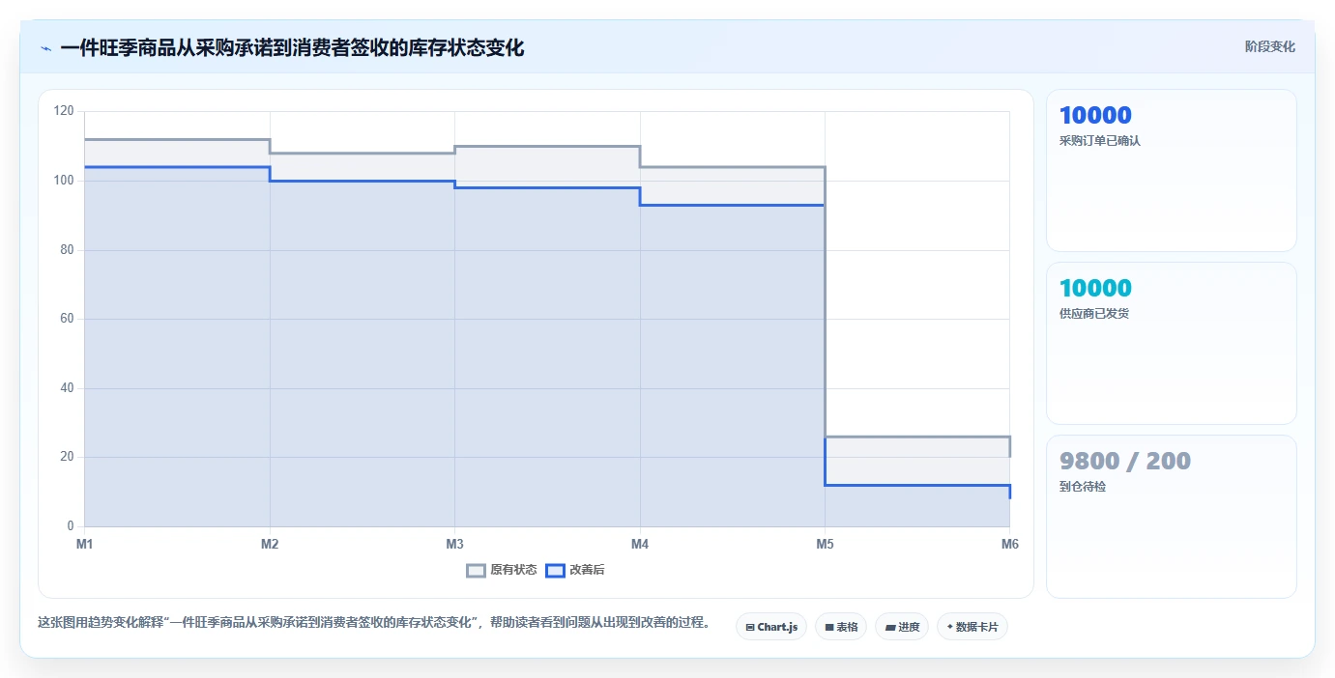Screen dimensions: 1335x678
Task: Click the description sentence below the chart
Action: (374, 623)
